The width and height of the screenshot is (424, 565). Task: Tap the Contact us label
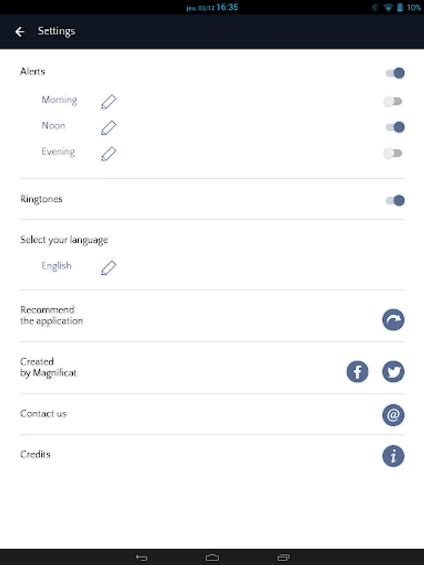click(x=43, y=414)
